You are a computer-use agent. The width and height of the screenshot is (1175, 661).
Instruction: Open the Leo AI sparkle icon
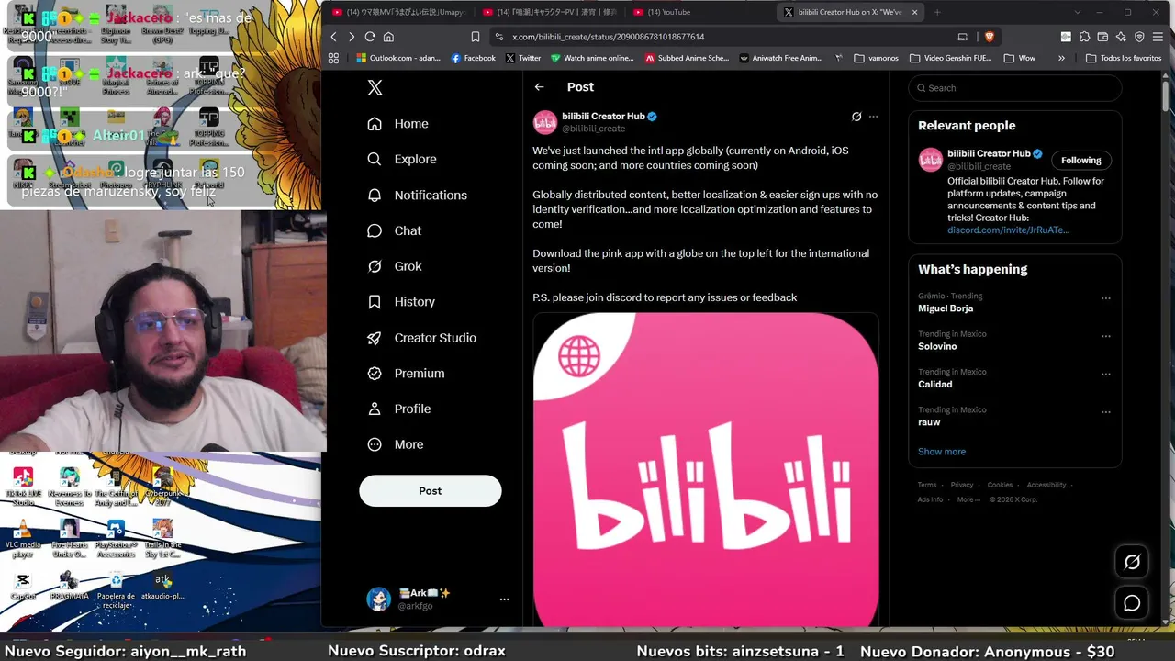[1121, 37]
